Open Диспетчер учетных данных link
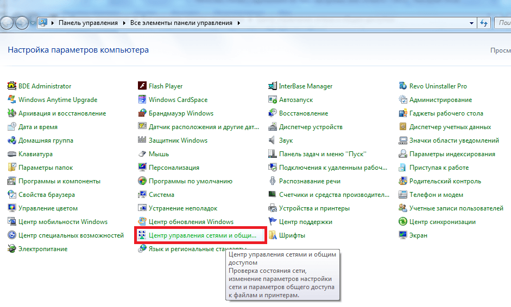Viewport: 511px width, 307px height. click(x=450, y=126)
